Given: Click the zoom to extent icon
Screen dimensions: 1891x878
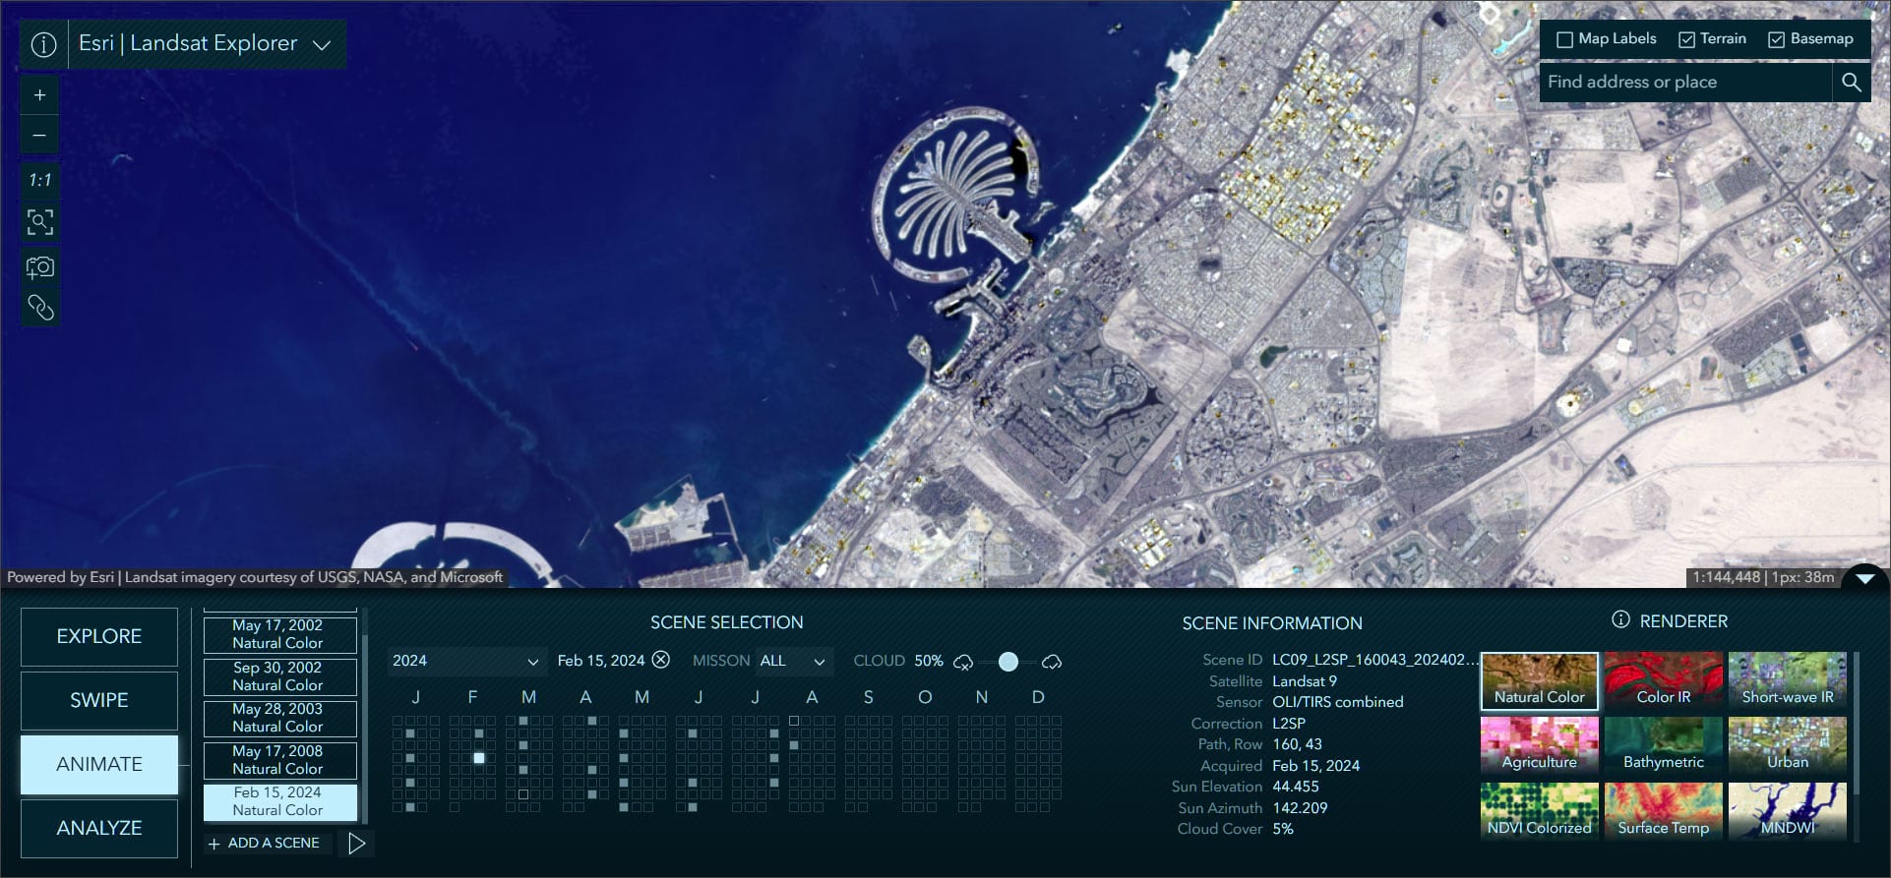Looking at the screenshot, I should [x=39, y=222].
